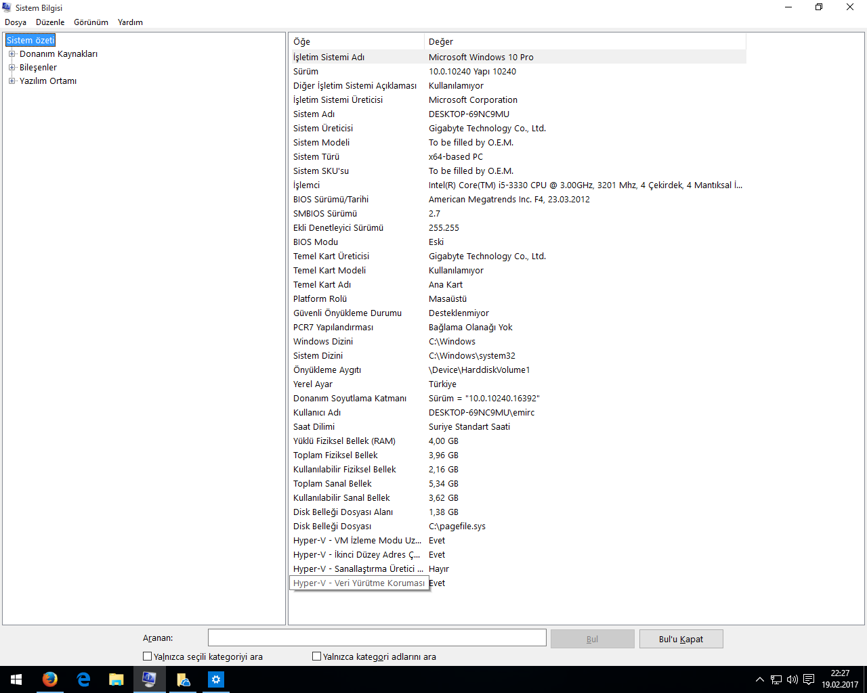Select the 'Yerel Ayar' row label
Image resolution: width=867 pixels, height=693 pixels.
coord(313,384)
